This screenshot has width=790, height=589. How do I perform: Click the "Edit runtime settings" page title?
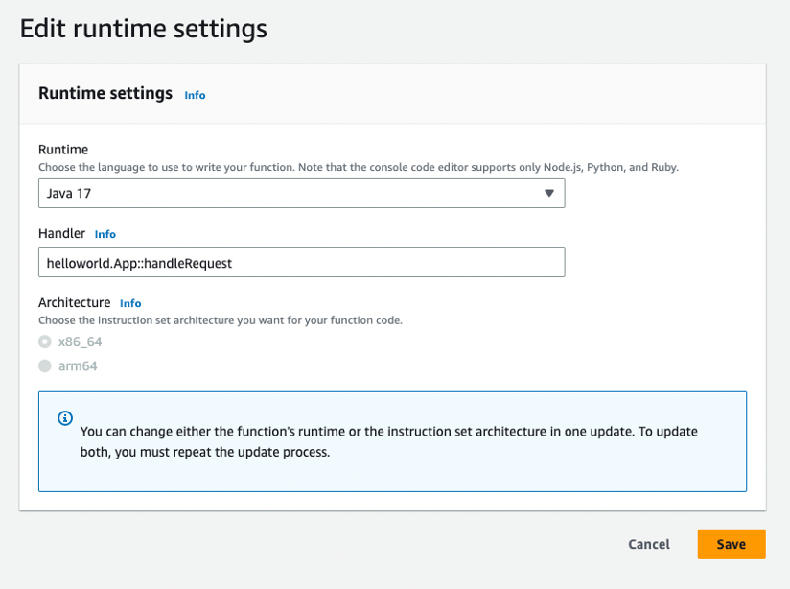tap(144, 29)
